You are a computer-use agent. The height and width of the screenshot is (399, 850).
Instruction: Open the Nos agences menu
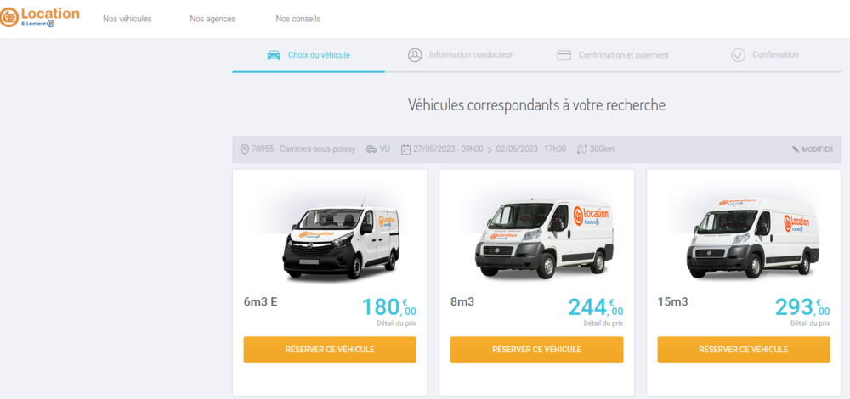[212, 19]
